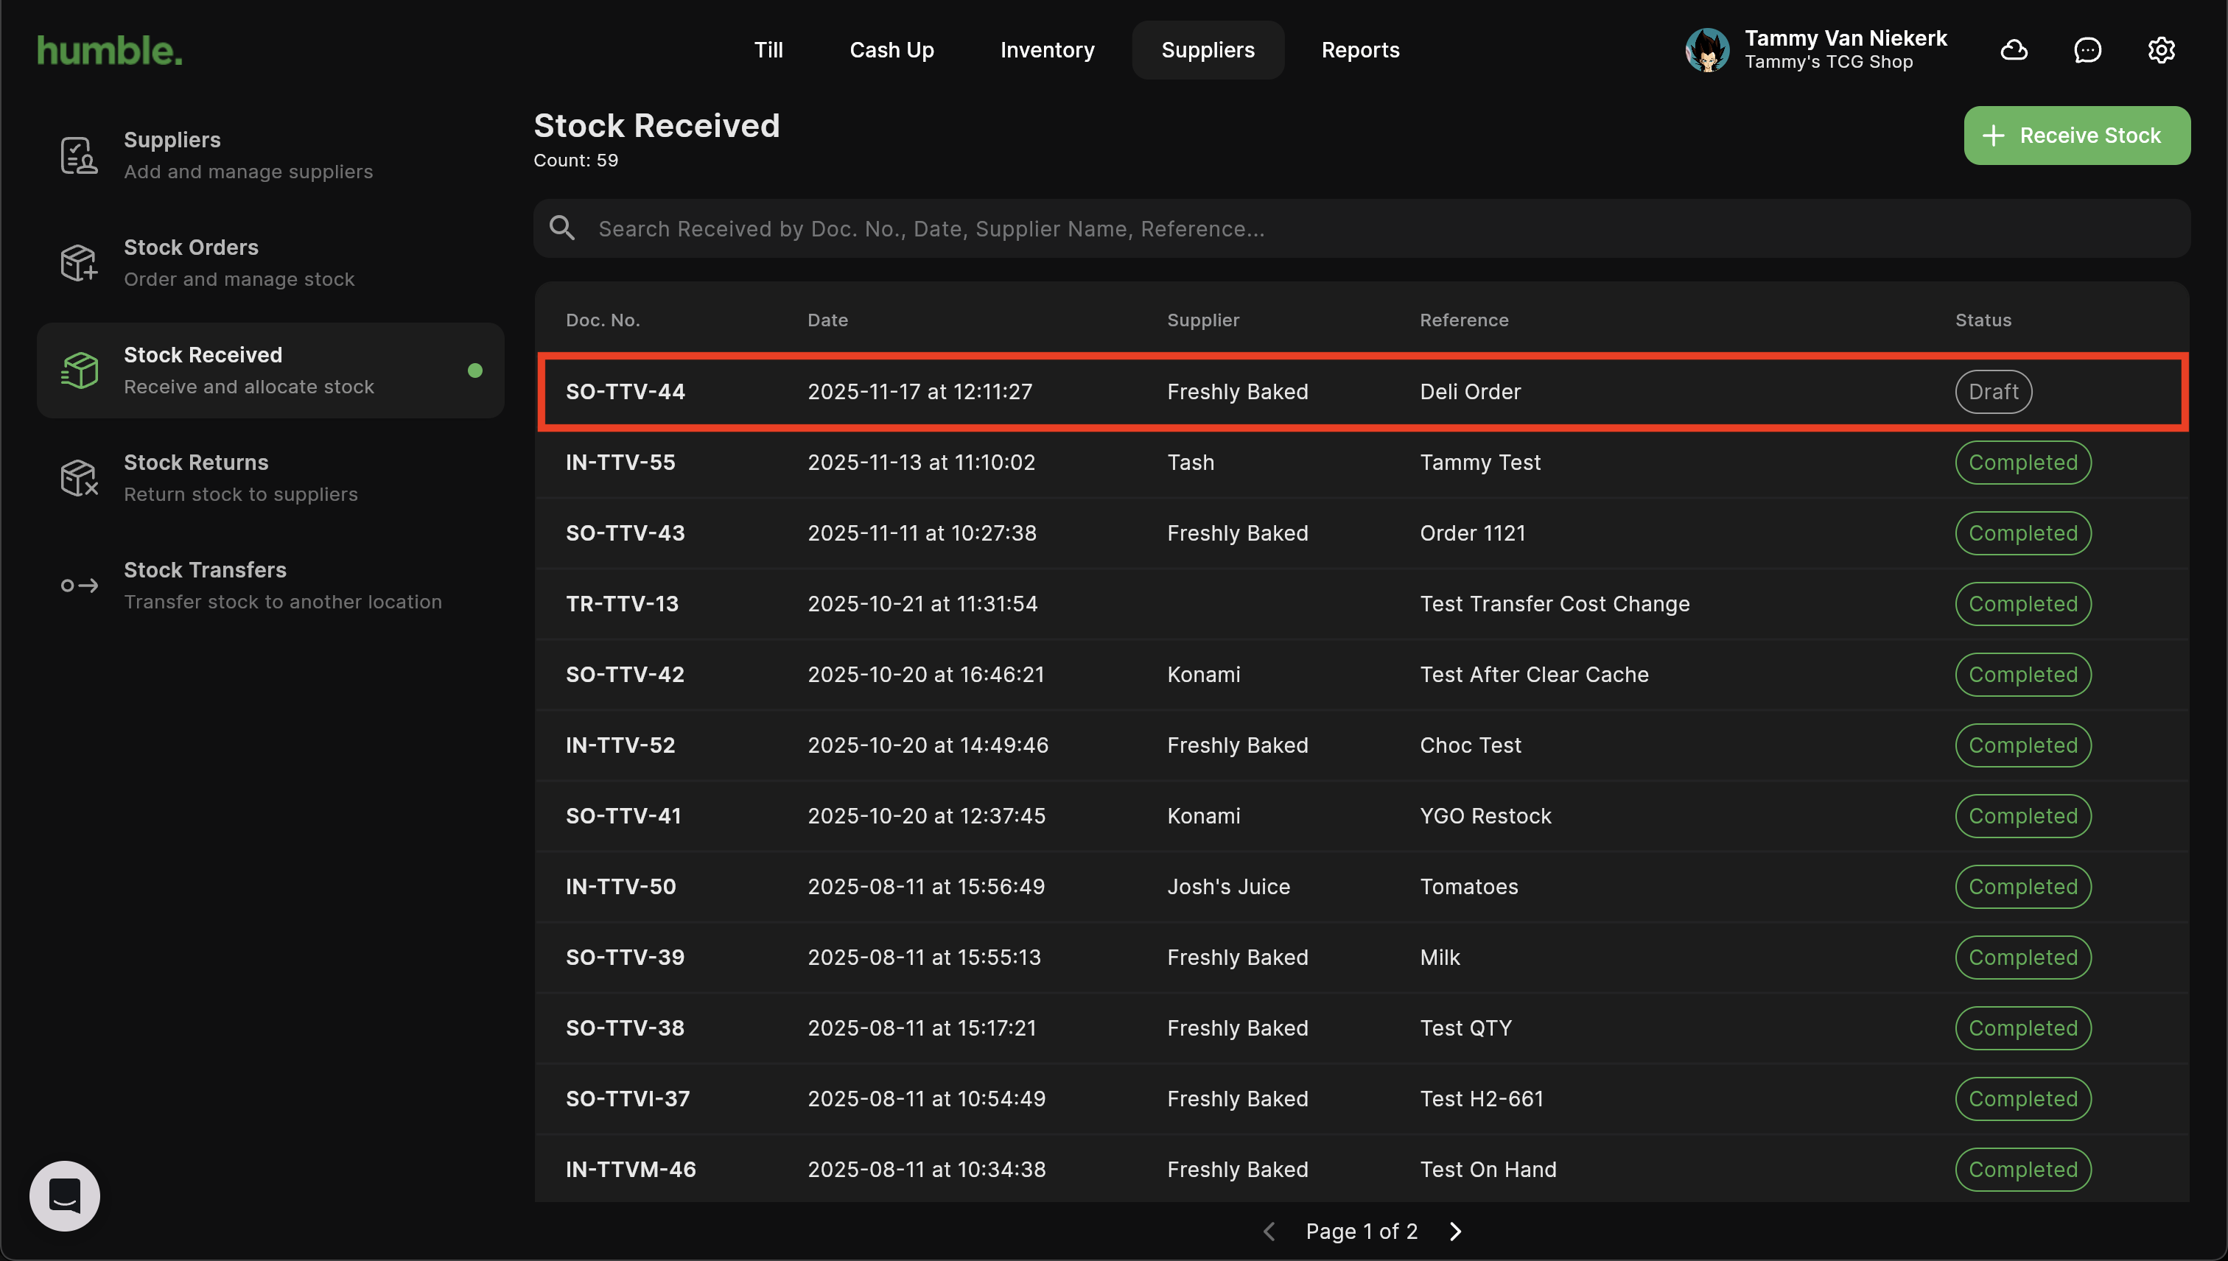Open settings gear icon

[x=2161, y=50]
